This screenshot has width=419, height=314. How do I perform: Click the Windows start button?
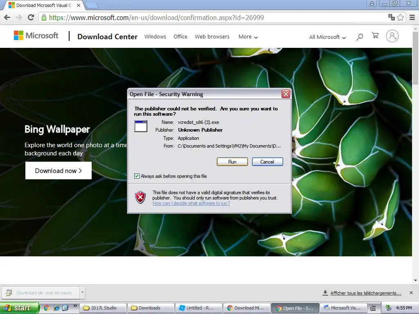tap(19, 308)
